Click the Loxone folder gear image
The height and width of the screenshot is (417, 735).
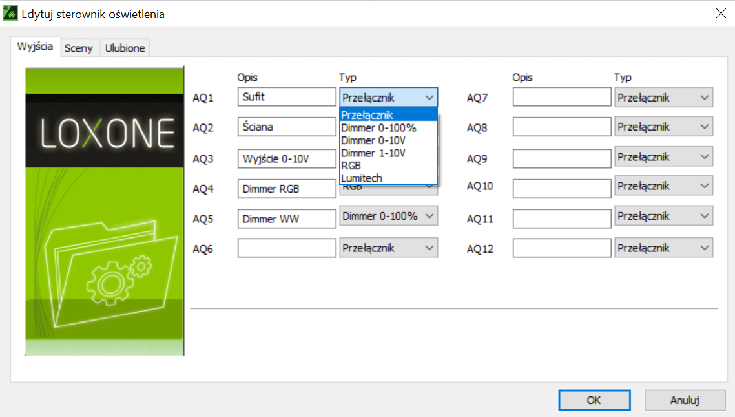click(105, 211)
